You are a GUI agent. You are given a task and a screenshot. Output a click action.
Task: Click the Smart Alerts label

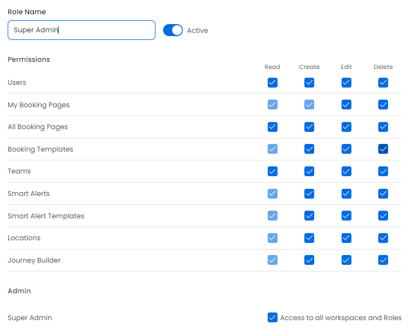click(x=29, y=194)
